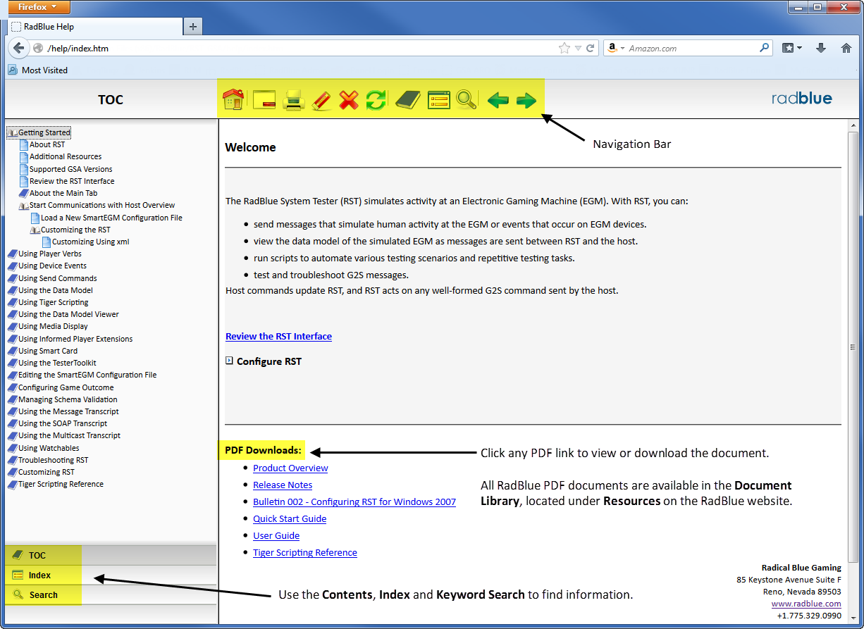Reload the page from the address bar
The height and width of the screenshot is (629, 864).
click(591, 48)
